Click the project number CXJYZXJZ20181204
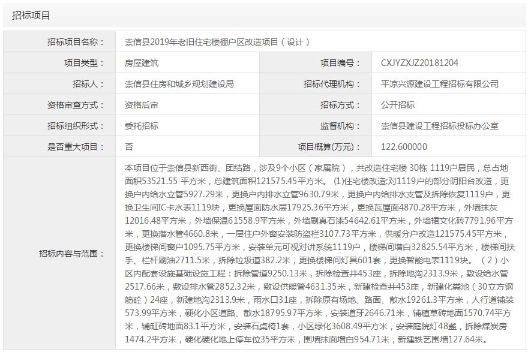The image size is (528, 352). [x=419, y=63]
